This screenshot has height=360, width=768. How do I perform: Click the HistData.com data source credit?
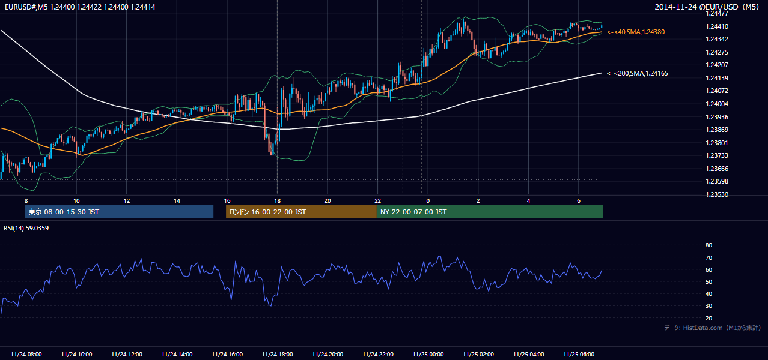point(712,328)
